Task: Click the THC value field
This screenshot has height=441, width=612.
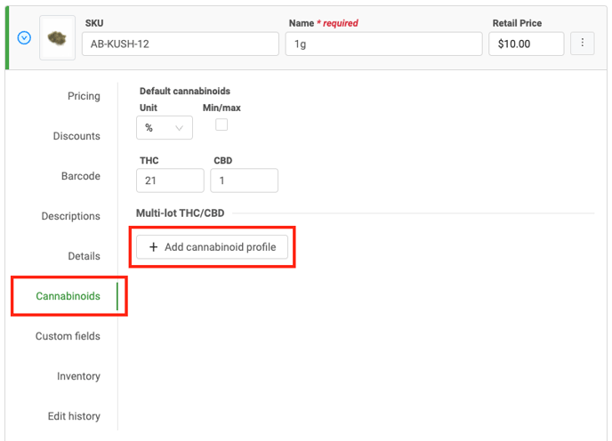Action: [170, 180]
